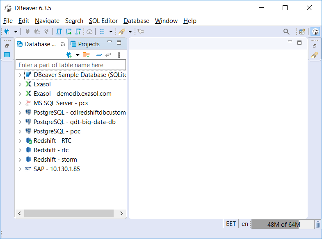Expand the Exasol connection node
The height and width of the screenshot is (239, 322).
[20, 84]
